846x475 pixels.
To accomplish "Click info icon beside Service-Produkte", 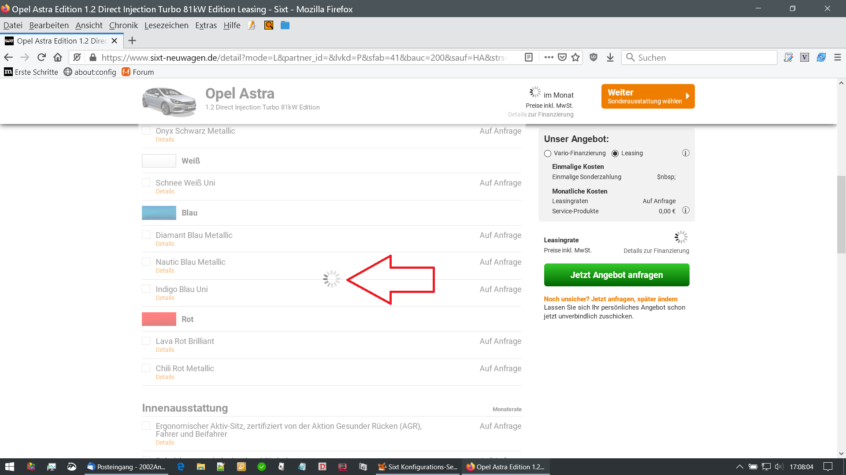I will [x=686, y=211].
